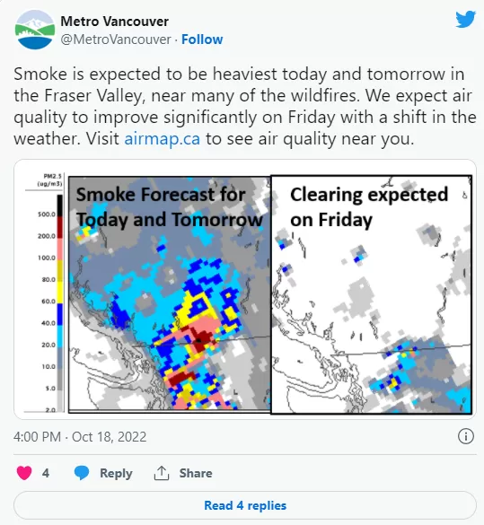Viewport: 484px width, 525px height.
Task: Click the Metro Vancouver display name
Action: pyautogui.click(x=115, y=22)
